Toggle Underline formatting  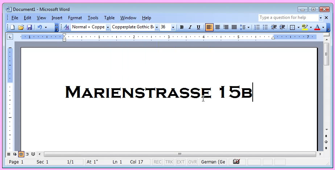coord(198,27)
